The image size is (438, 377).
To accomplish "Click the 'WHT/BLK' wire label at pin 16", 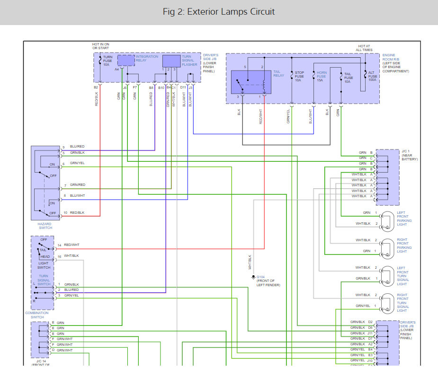I will pyautogui.click(x=72, y=255).
